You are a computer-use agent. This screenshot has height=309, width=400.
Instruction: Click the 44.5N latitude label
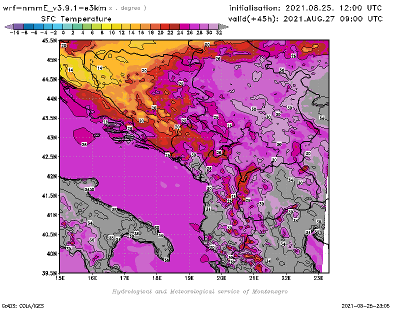(x=49, y=79)
